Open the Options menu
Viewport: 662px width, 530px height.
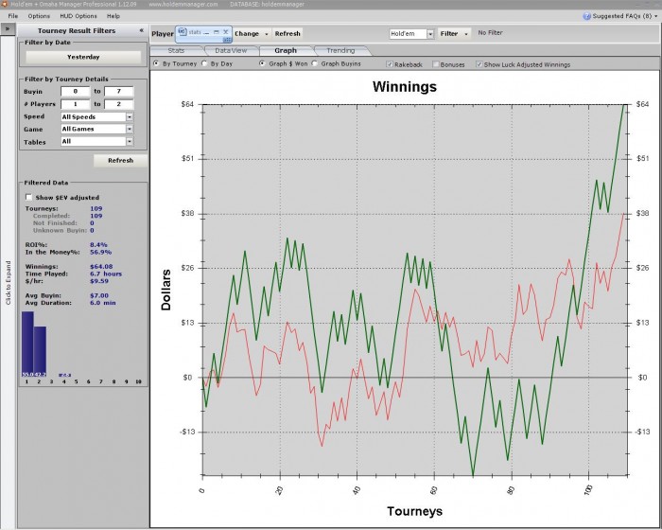coord(39,16)
